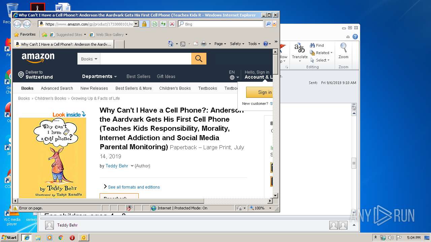
Task: Open Opera from the taskbar
Action: pyautogui.click(x=72, y=238)
